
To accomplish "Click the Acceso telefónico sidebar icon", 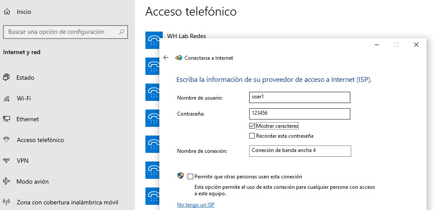I will (7, 140).
